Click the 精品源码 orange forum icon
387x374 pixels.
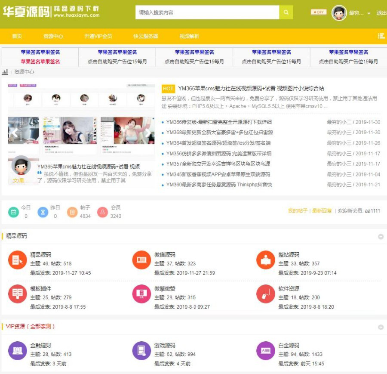pyautogui.click(x=17, y=260)
